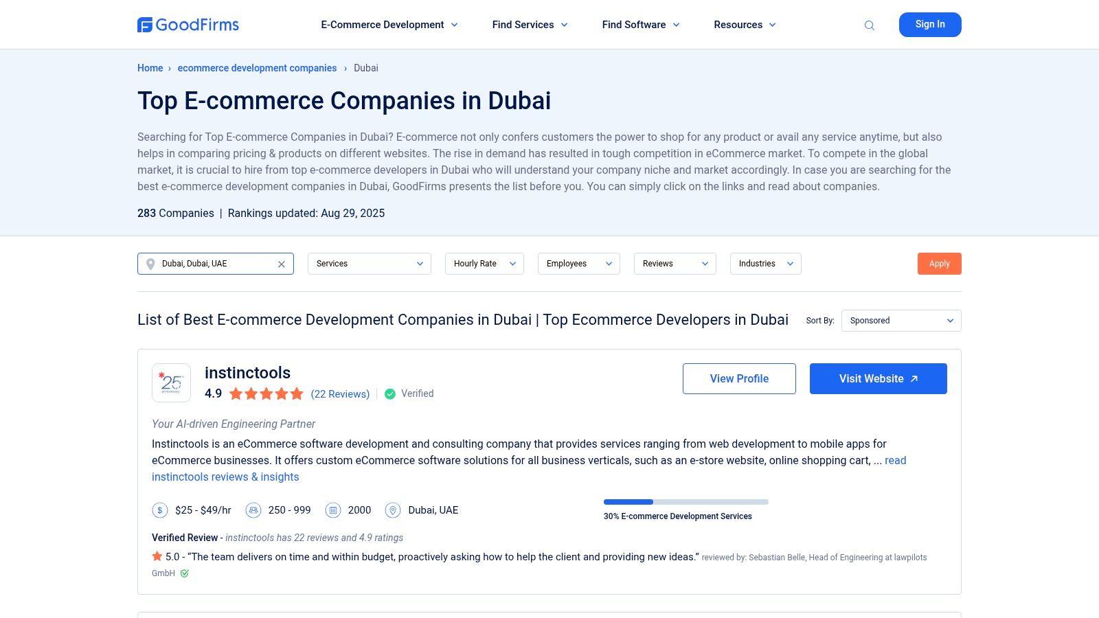Click the green Verified checkmark badge
Image resolution: width=1099 pixels, height=618 pixels.
click(389, 393)
